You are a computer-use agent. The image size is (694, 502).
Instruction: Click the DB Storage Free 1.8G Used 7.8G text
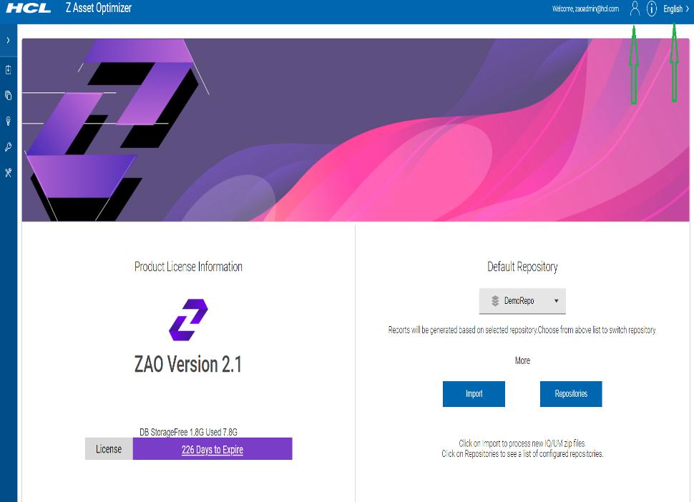tap(189, 432)
